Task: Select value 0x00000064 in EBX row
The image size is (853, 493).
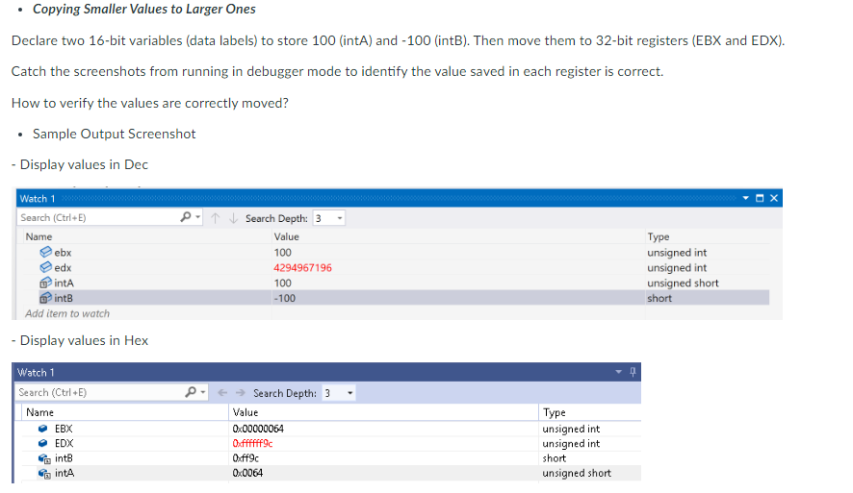Action: 258,429
